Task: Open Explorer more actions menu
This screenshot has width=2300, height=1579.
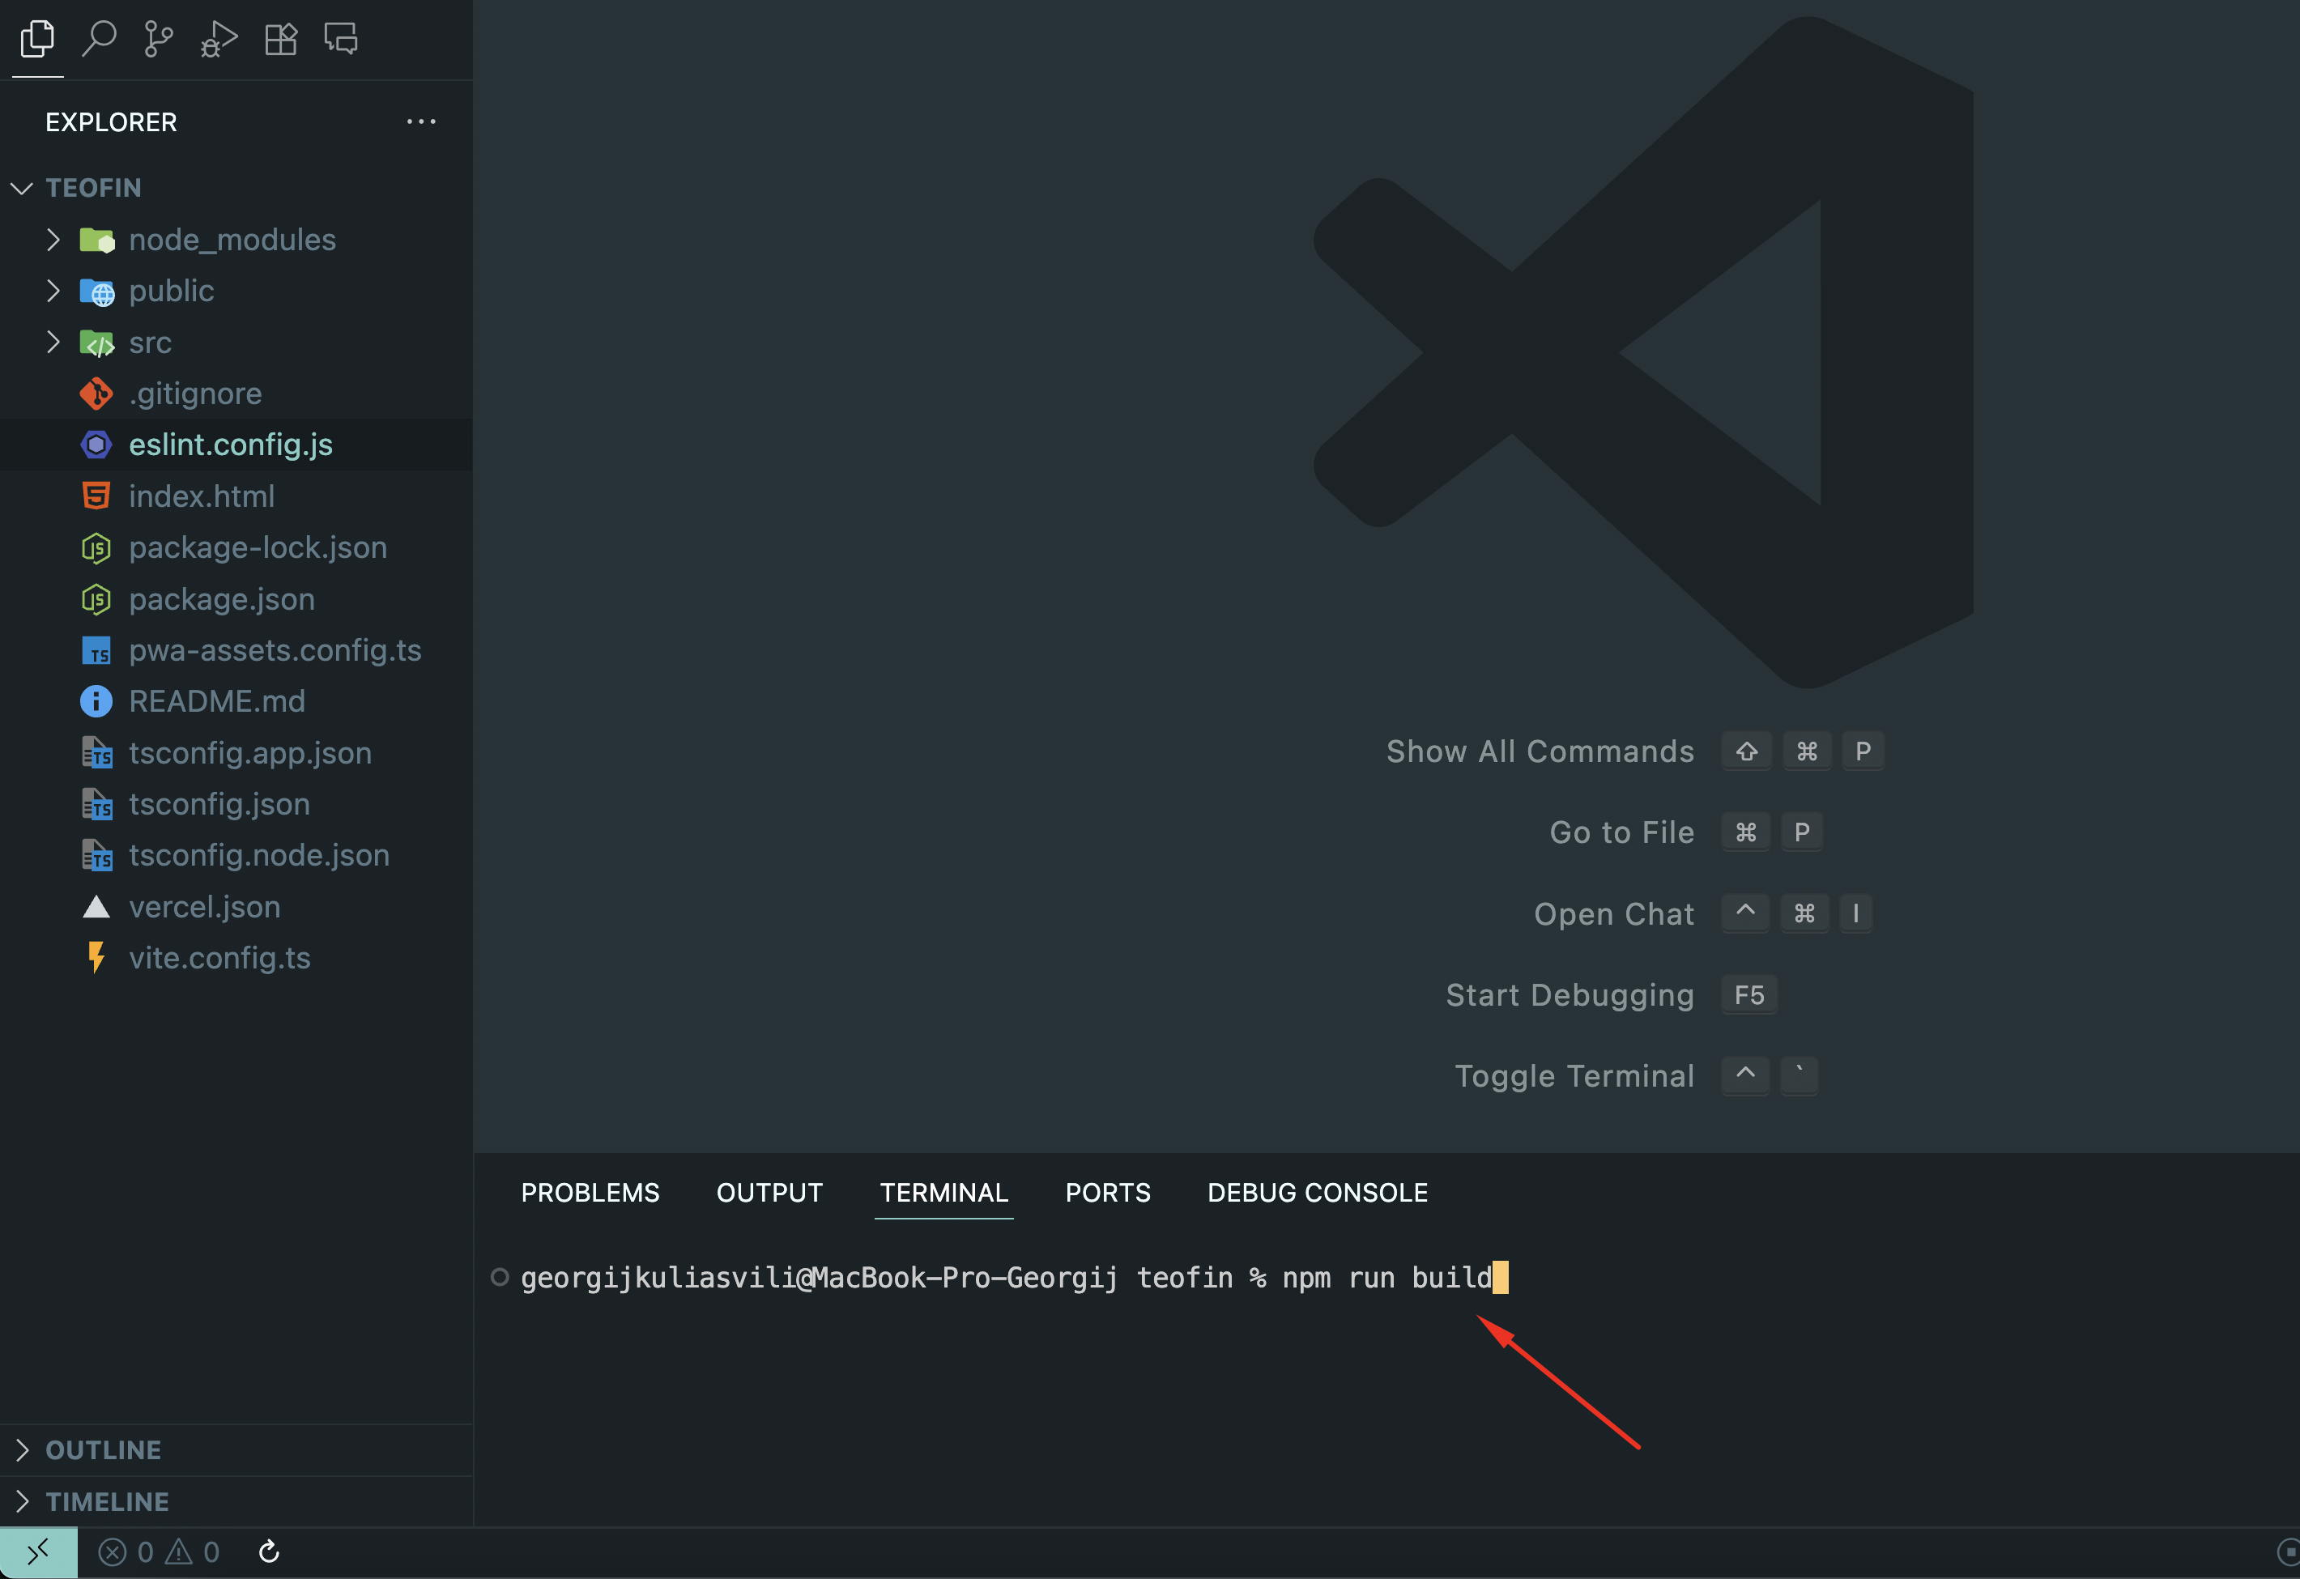Action: click(x=420, y=121)
